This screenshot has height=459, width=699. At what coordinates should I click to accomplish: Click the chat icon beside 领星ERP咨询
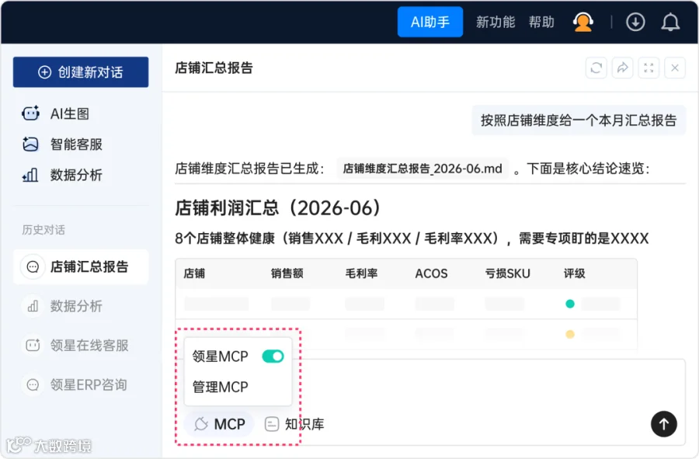[33, 384]
